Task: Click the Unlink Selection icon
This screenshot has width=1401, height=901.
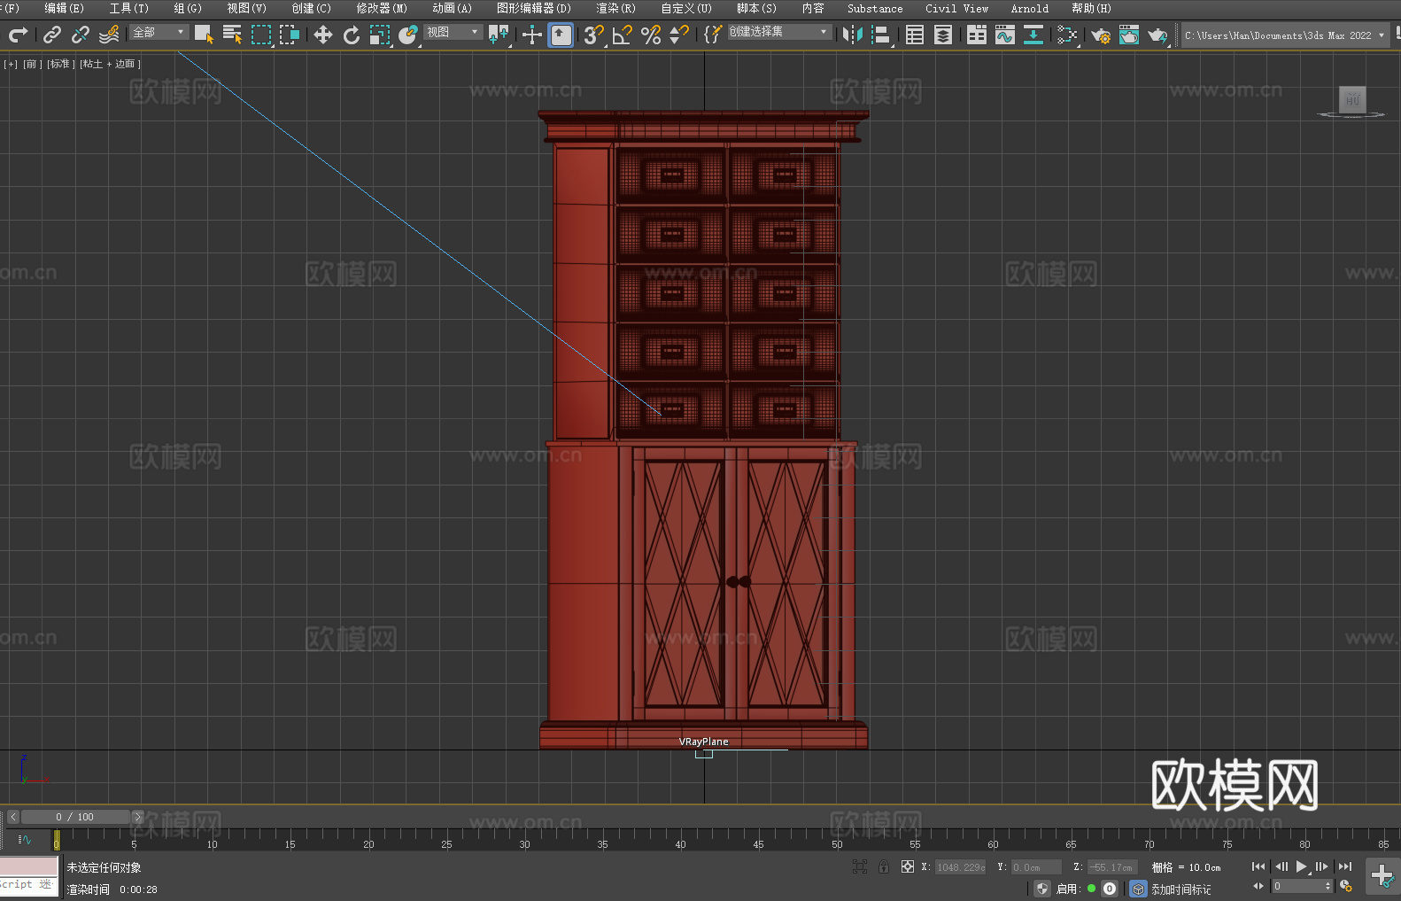Action: click(80, 35)
